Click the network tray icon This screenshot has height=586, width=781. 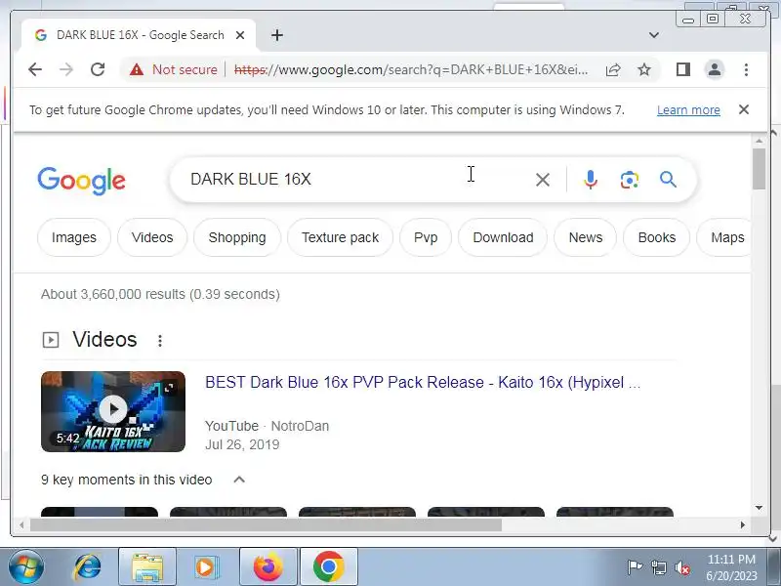658,567
